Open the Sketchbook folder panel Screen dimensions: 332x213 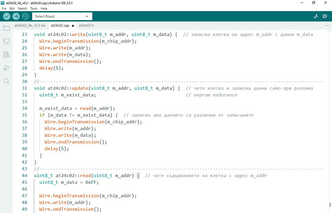pyautogui.click(x=6, y=28)
